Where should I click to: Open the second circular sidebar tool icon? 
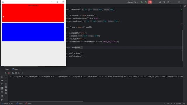click(2, 80)
